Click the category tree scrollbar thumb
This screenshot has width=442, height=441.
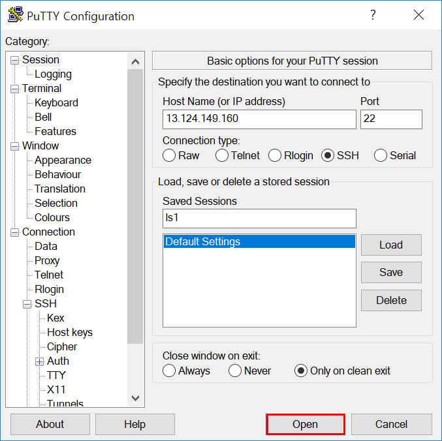(135, 207)
